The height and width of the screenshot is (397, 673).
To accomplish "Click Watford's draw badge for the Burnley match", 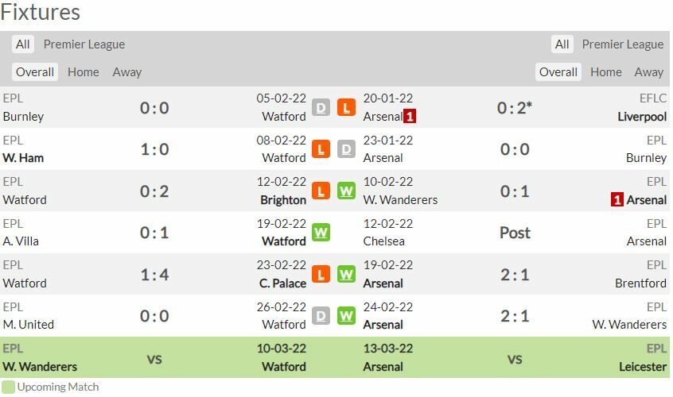I will [x=321, y=107].
